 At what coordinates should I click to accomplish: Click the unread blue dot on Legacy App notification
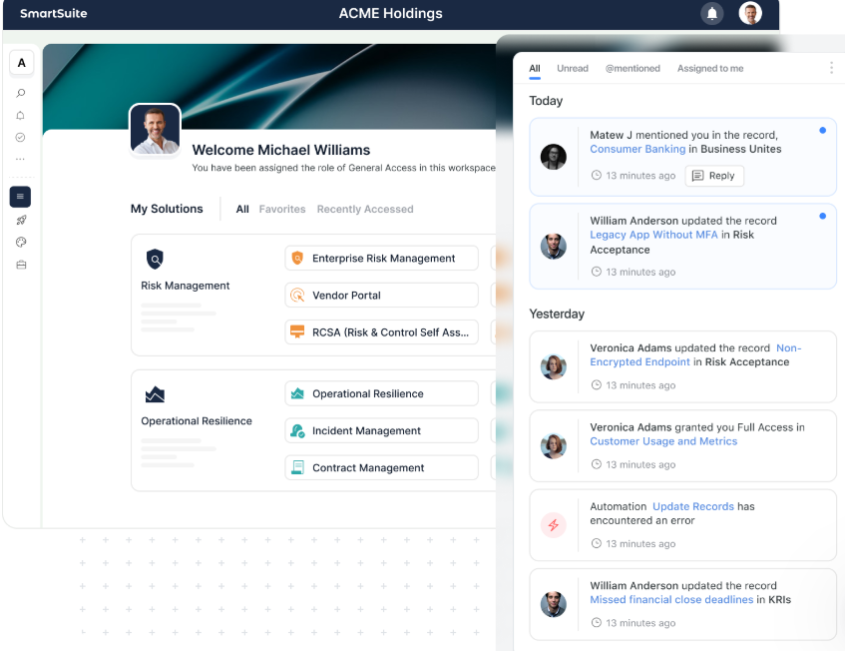822,216
